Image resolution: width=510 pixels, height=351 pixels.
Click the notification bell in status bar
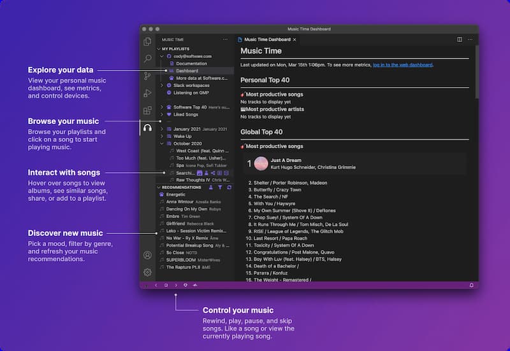click(x=472, y=285)
